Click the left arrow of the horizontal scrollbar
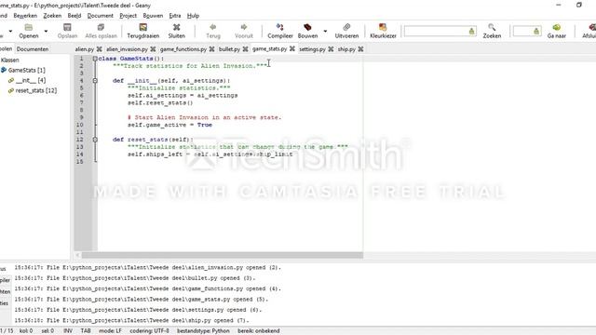596x335 pixels. (x=77, y=255)
